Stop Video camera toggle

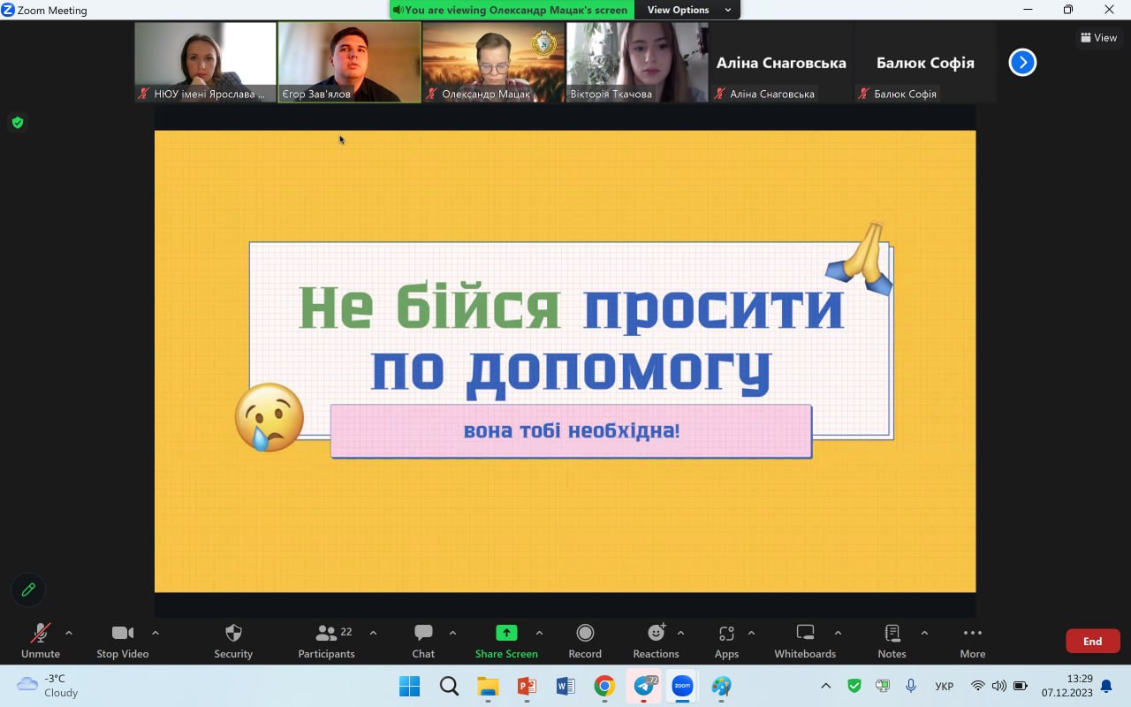122,640
